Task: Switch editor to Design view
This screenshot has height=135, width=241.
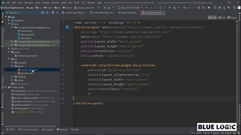Action: tap(232, 18)
